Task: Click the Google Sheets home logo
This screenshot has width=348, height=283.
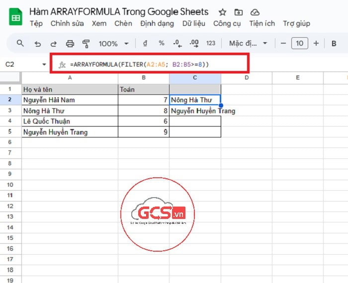Action: point(15,17)
